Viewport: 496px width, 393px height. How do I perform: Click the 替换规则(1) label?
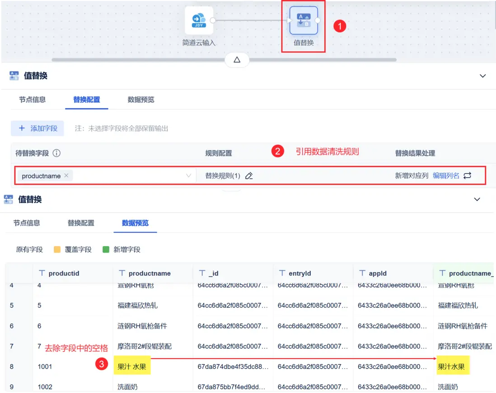[223, 176]
